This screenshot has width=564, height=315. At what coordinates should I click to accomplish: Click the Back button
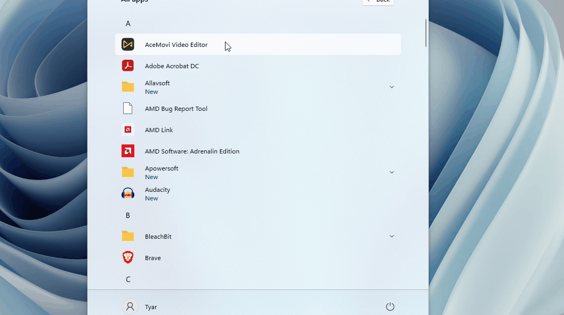pos(378,1)
